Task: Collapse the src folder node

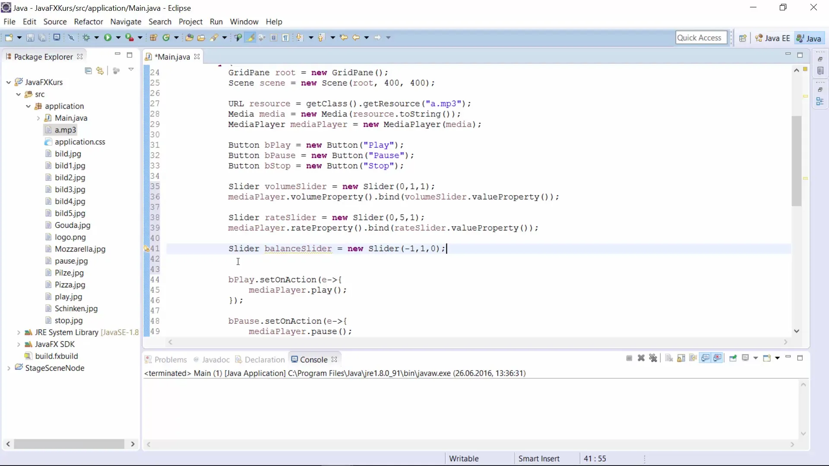Action: pyautogui.click(x=18, y=94)
